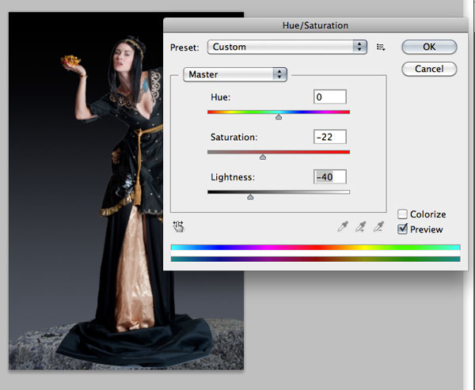Choose the Add to Sample eyedropper
The width and height of the screenshot is (475, 390).
pyautogui.click(x=361, y=227)
